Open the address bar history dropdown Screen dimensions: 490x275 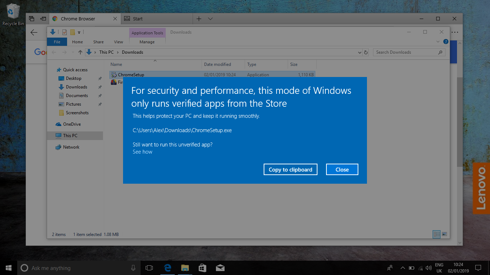(360, 52)
